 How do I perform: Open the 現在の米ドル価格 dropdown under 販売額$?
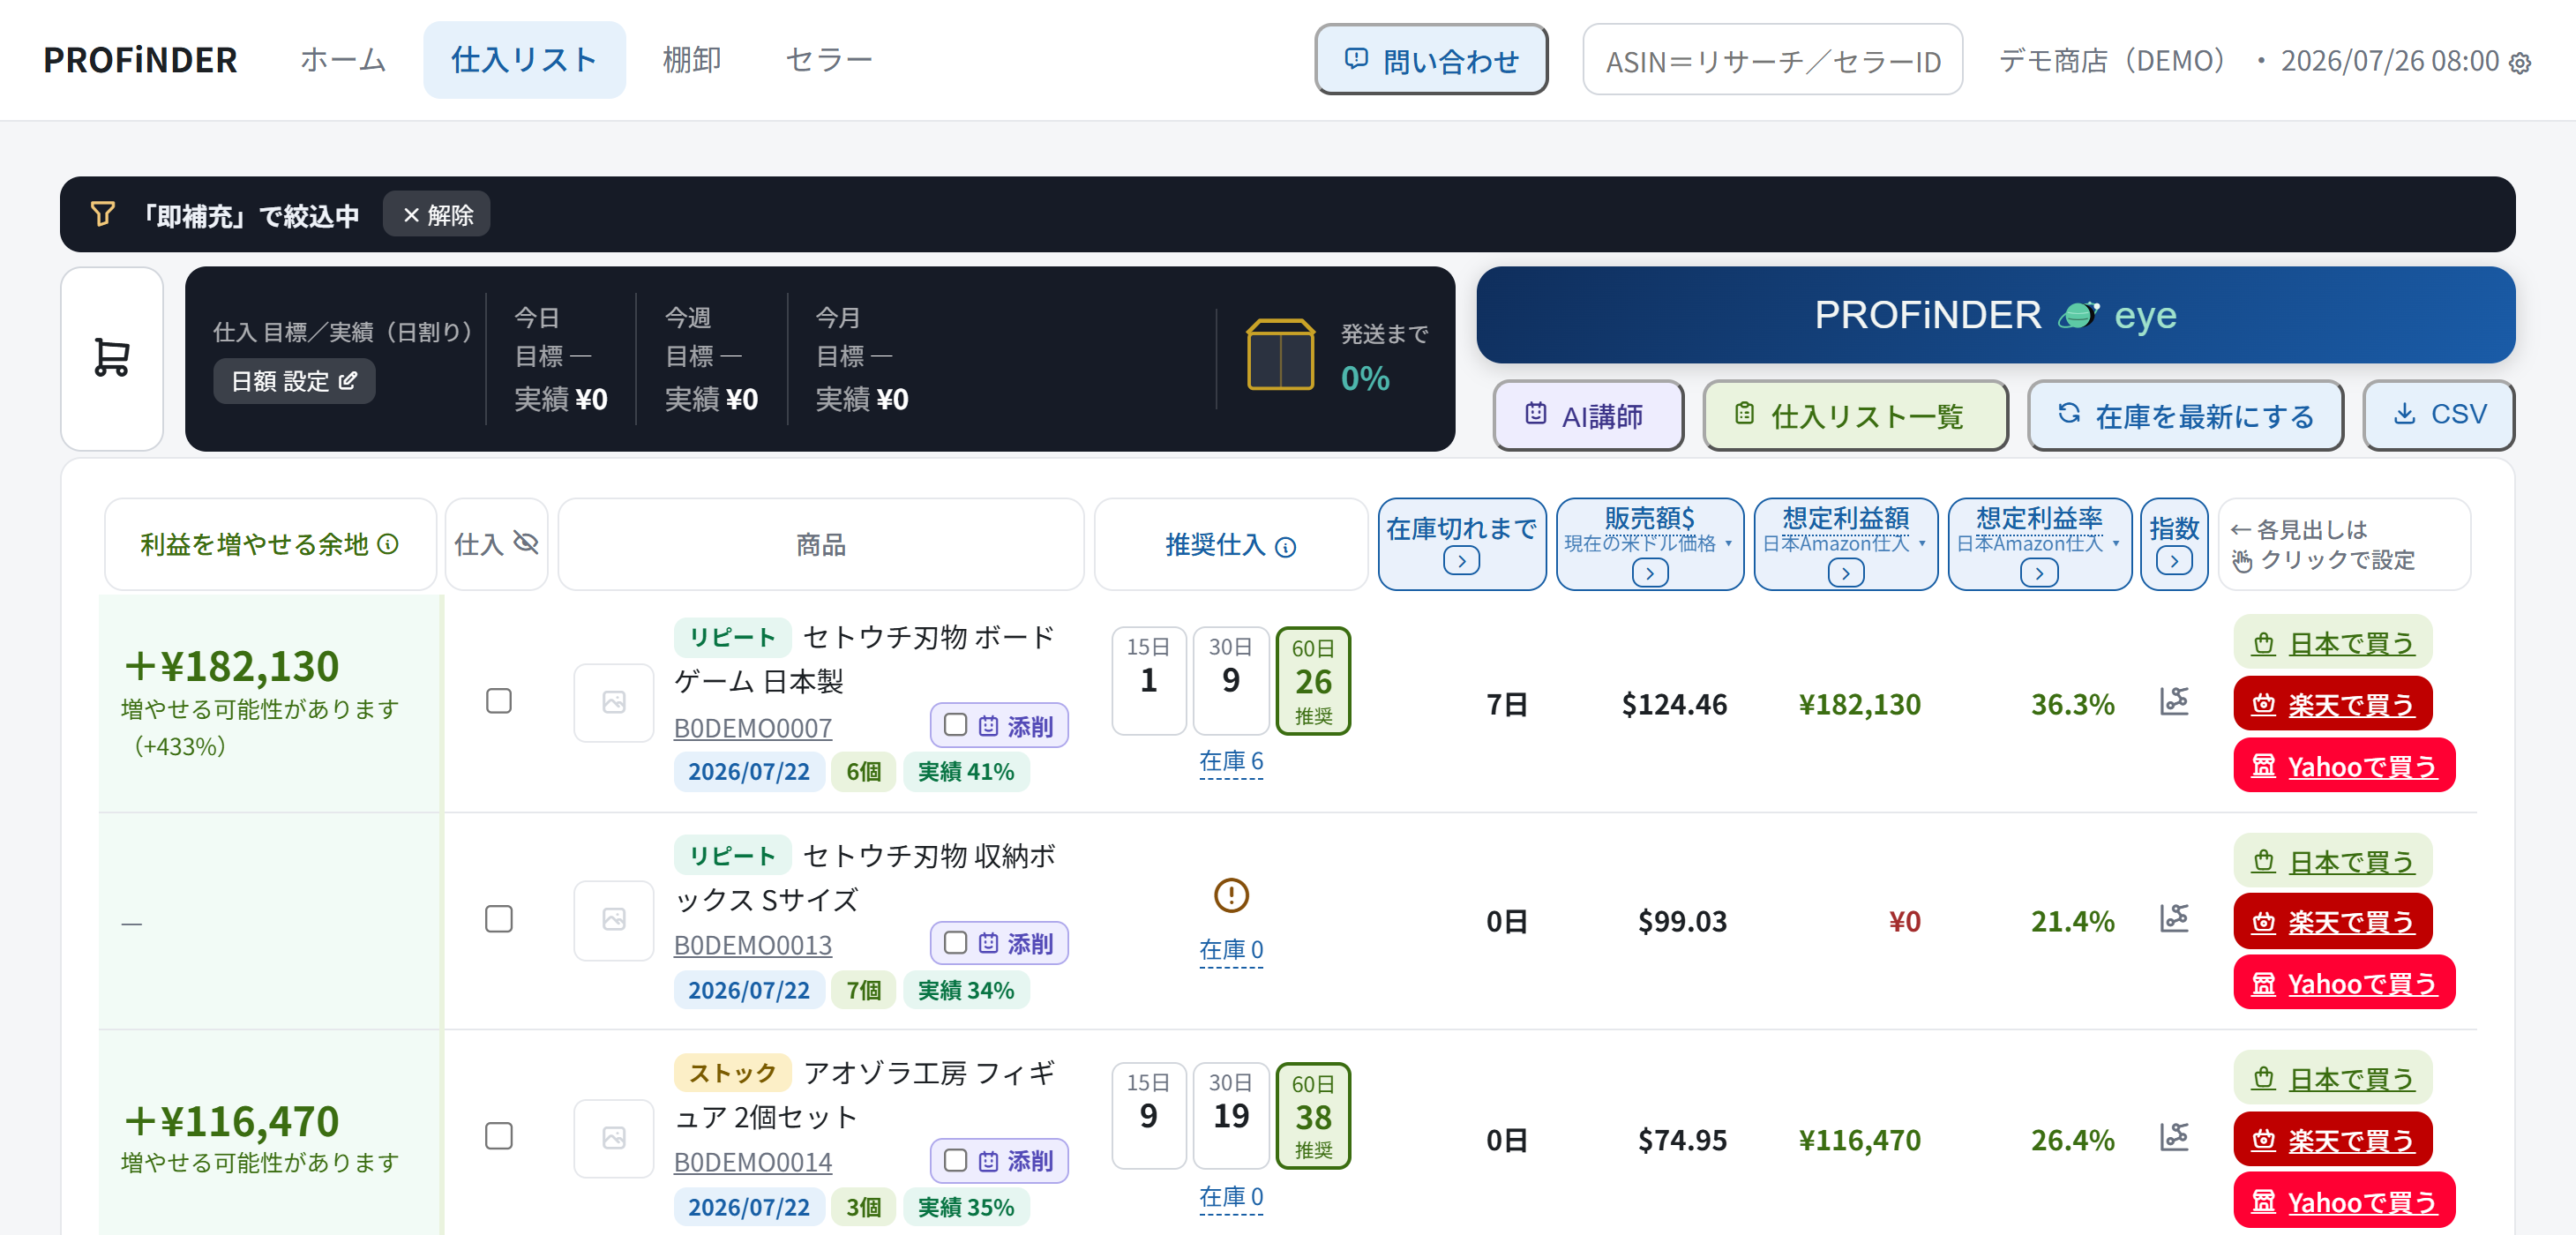1648,544
